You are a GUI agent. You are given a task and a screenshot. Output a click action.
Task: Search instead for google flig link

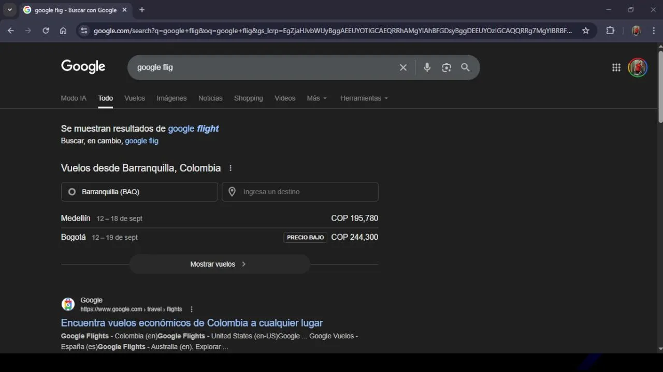point(141,141)
